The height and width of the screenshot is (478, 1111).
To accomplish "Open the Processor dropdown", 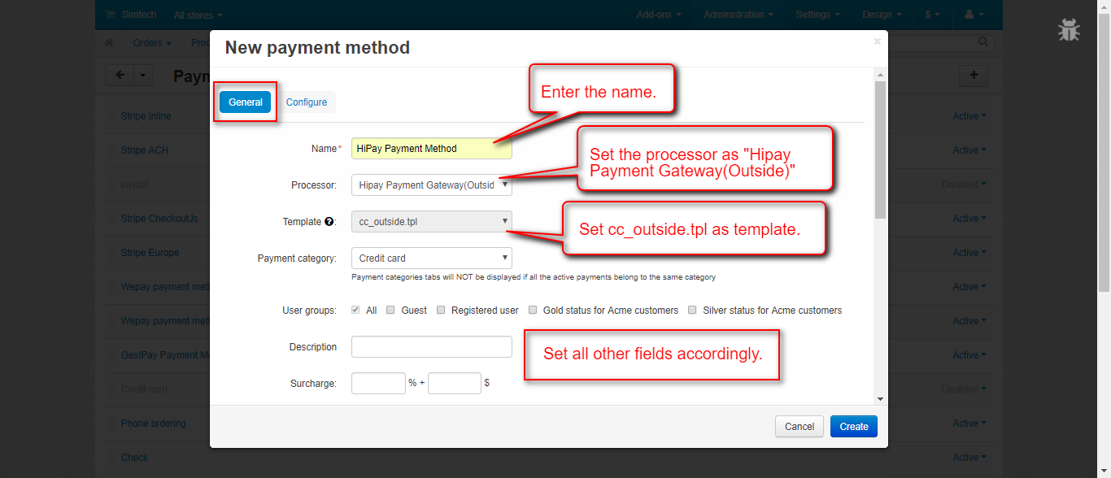I will [x=432, y=185].
